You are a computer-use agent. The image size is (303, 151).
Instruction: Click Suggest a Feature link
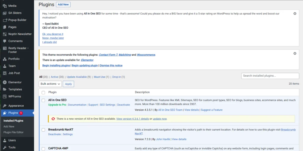tap(212, 110)
